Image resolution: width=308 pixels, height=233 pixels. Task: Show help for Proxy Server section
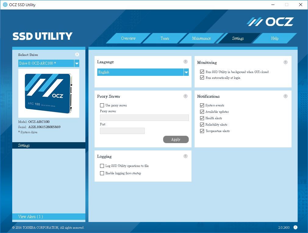[x=185, y=96]
